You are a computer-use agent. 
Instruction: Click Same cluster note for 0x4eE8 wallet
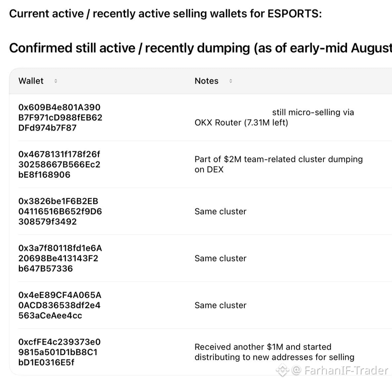[221, 305]
